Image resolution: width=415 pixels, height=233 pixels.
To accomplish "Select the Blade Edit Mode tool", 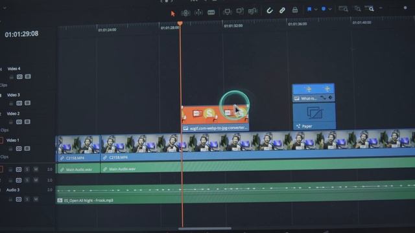I will click(x=211, y=12).
